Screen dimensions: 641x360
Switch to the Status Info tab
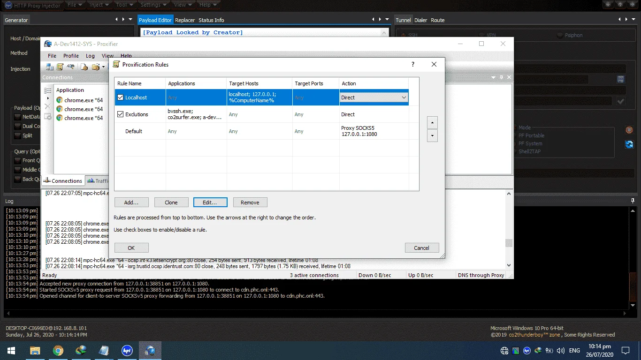point(211,20)
